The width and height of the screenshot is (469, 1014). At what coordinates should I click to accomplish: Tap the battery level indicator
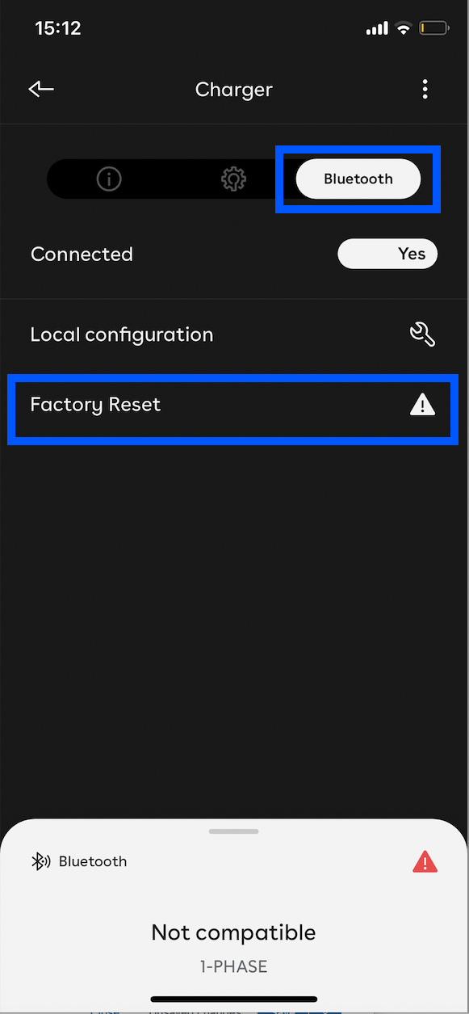[x=434, y=27]
